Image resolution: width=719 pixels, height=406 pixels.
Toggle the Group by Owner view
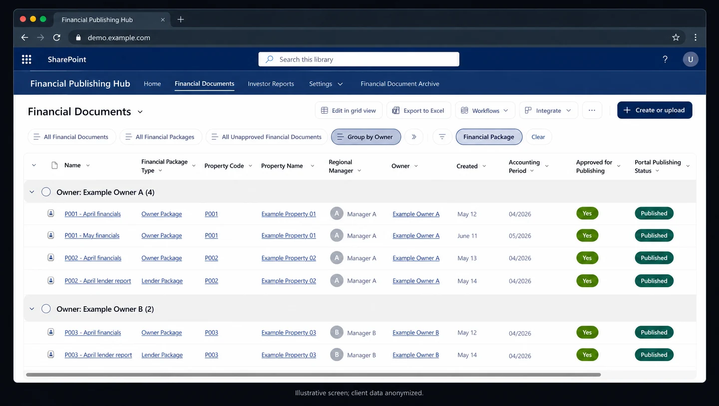pyautogui.click(x=366, y=137)
